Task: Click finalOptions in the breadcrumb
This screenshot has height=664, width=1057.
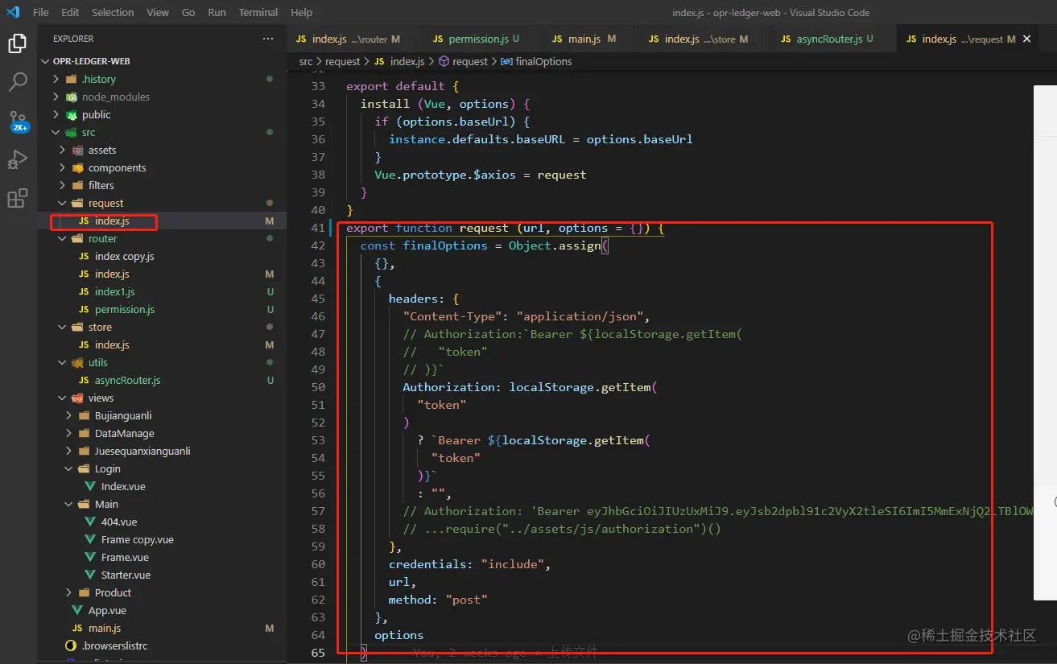Action: [543, 61]
